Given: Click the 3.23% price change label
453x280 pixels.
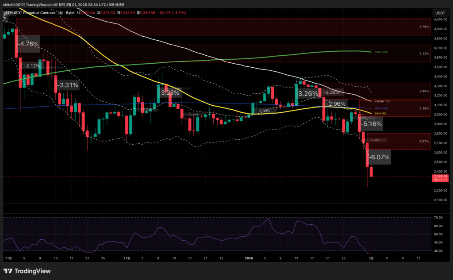Looking at the screenshot, I should click(x=170, y=93).
